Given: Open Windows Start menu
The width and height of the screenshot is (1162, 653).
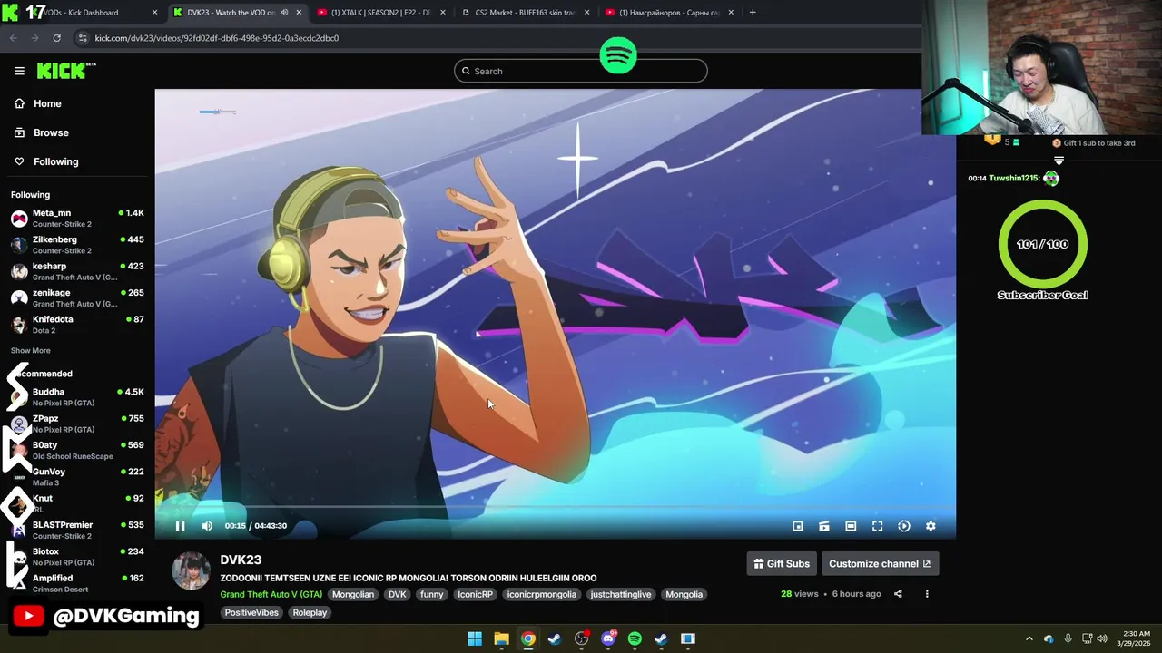Looking at the screenshot, I should point(474,638).
